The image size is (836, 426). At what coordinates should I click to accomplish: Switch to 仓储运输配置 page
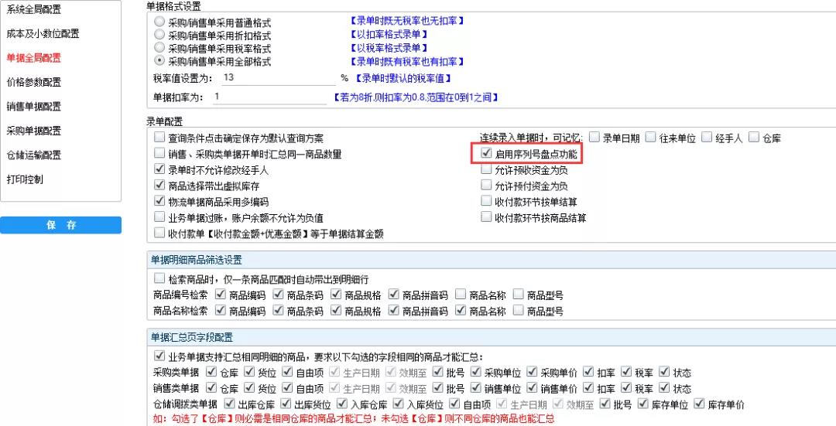pyautogui.click(x=33, y=155)
